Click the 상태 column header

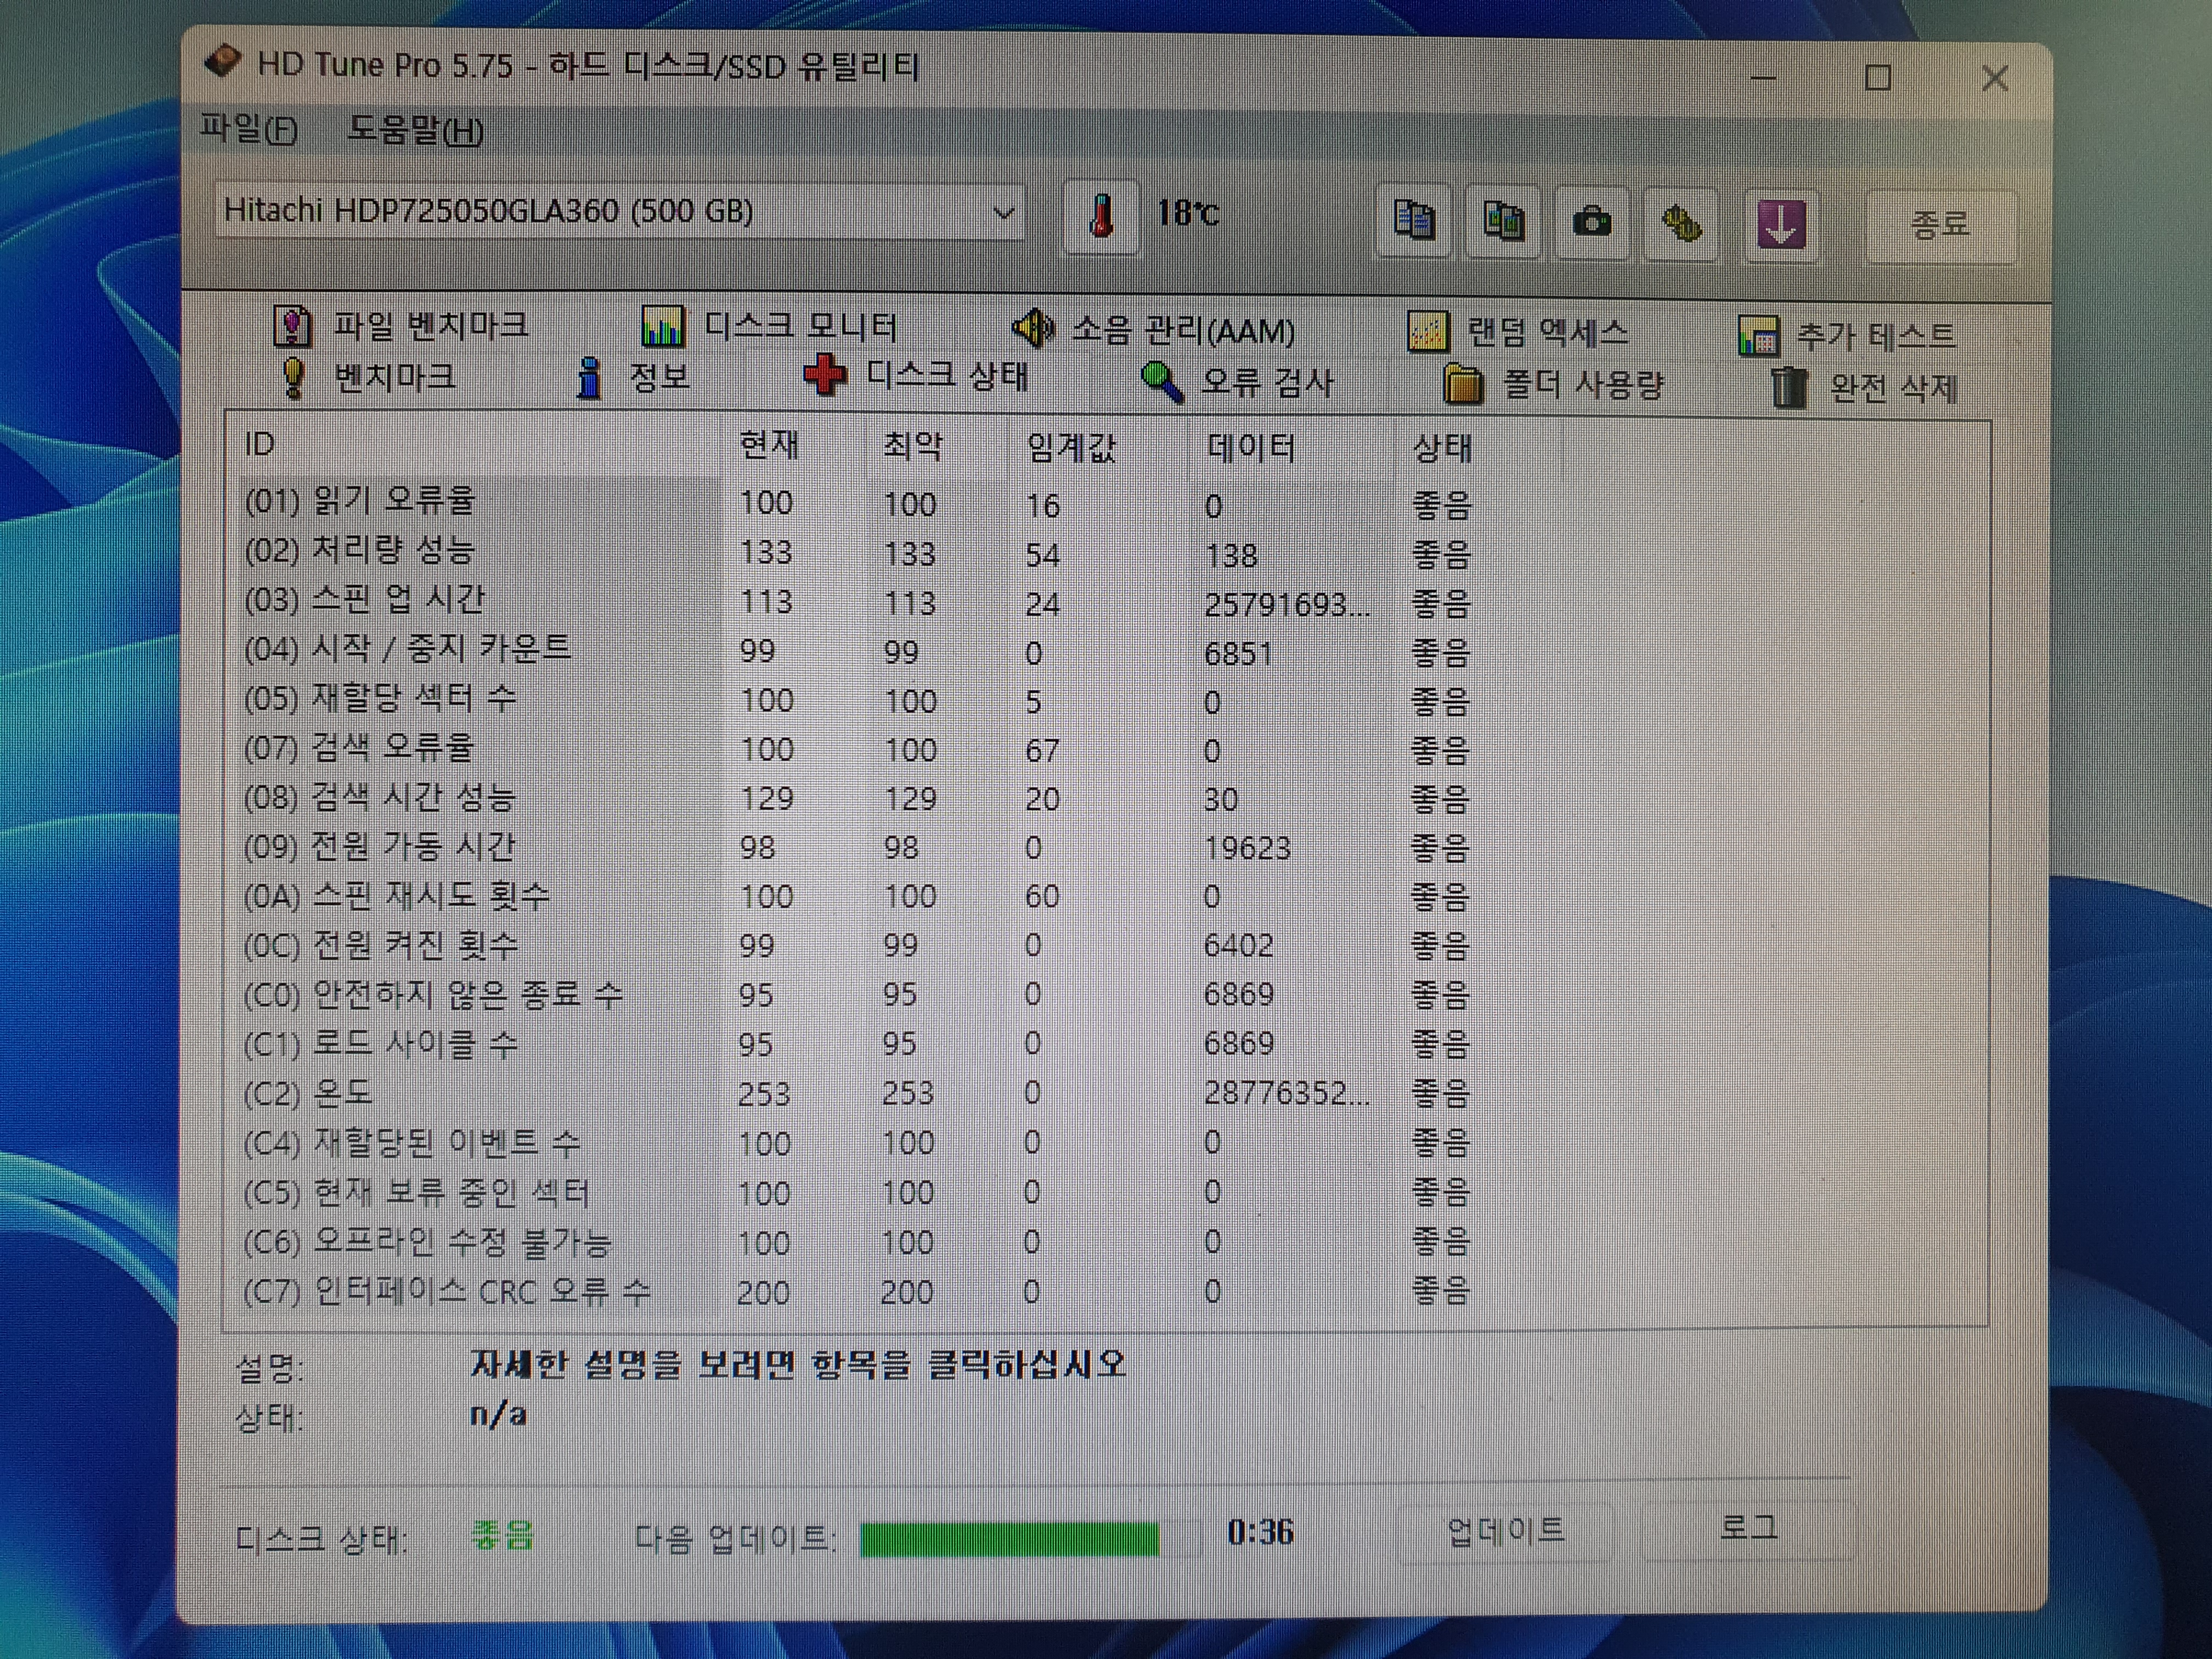pyautogui.click(x=1478, y=449)
